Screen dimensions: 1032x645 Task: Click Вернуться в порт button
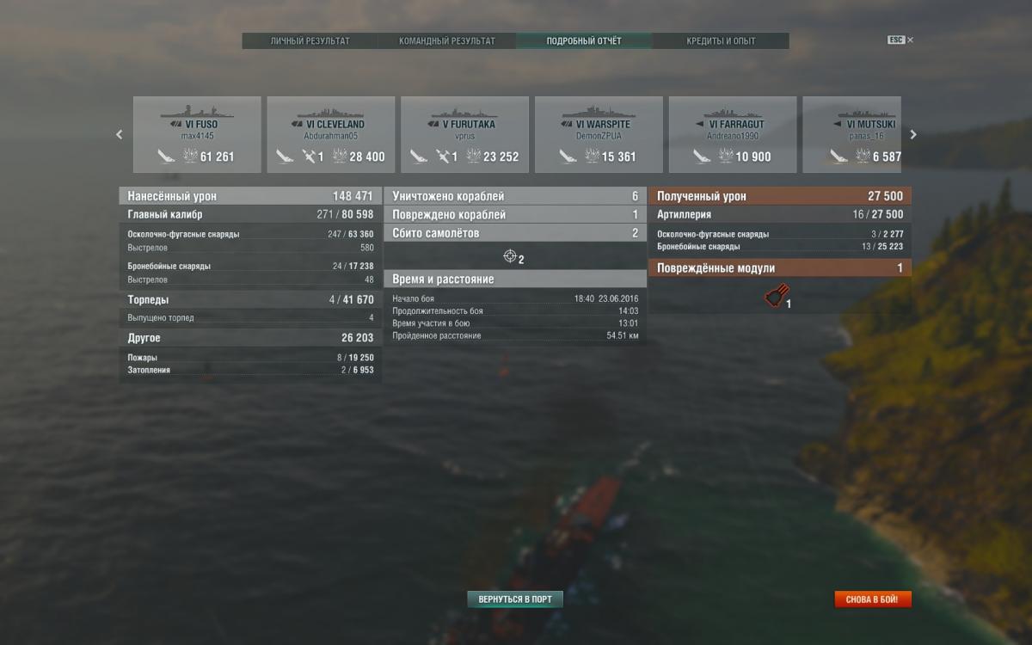[515, 599]
